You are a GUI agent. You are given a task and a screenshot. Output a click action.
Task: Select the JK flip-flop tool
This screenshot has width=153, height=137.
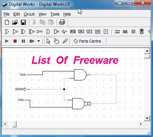[81, 32]
